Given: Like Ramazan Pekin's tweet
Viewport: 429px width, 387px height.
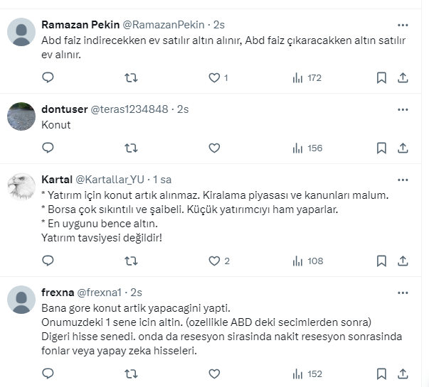Looking at the screenshot, I should point(214,77).
